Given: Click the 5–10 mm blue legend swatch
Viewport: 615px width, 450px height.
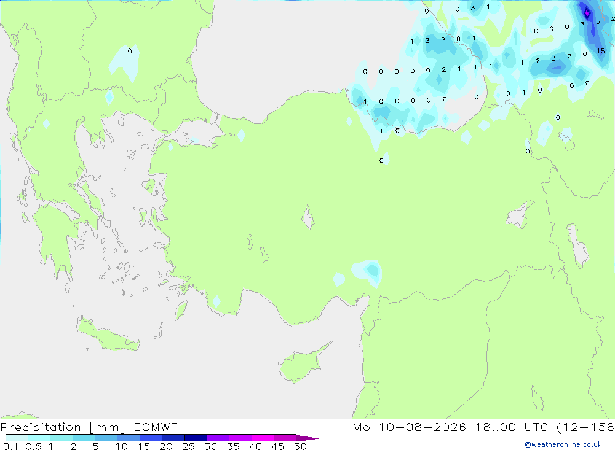Looking at the screenshot, I should coord(106,438).
